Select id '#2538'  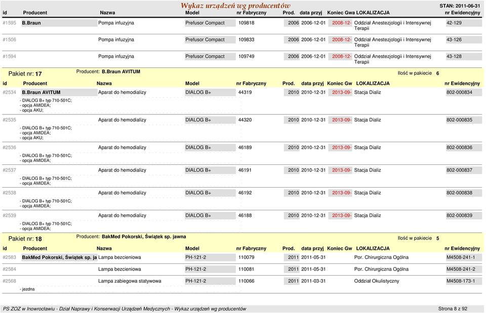9,193
